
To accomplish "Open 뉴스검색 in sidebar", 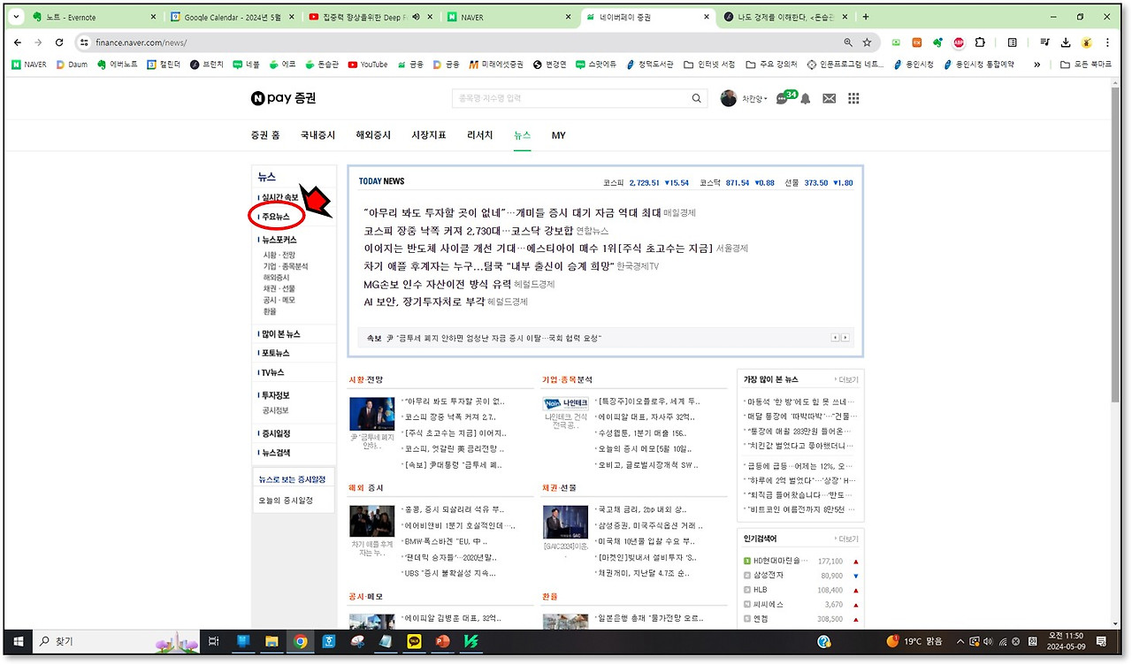I will tap(274, 453).
